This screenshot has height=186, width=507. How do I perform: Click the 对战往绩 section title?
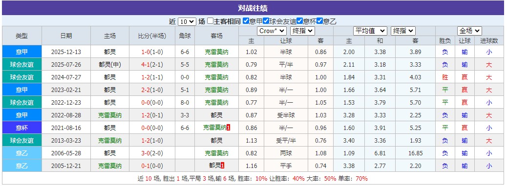click(x=253, y=8)
